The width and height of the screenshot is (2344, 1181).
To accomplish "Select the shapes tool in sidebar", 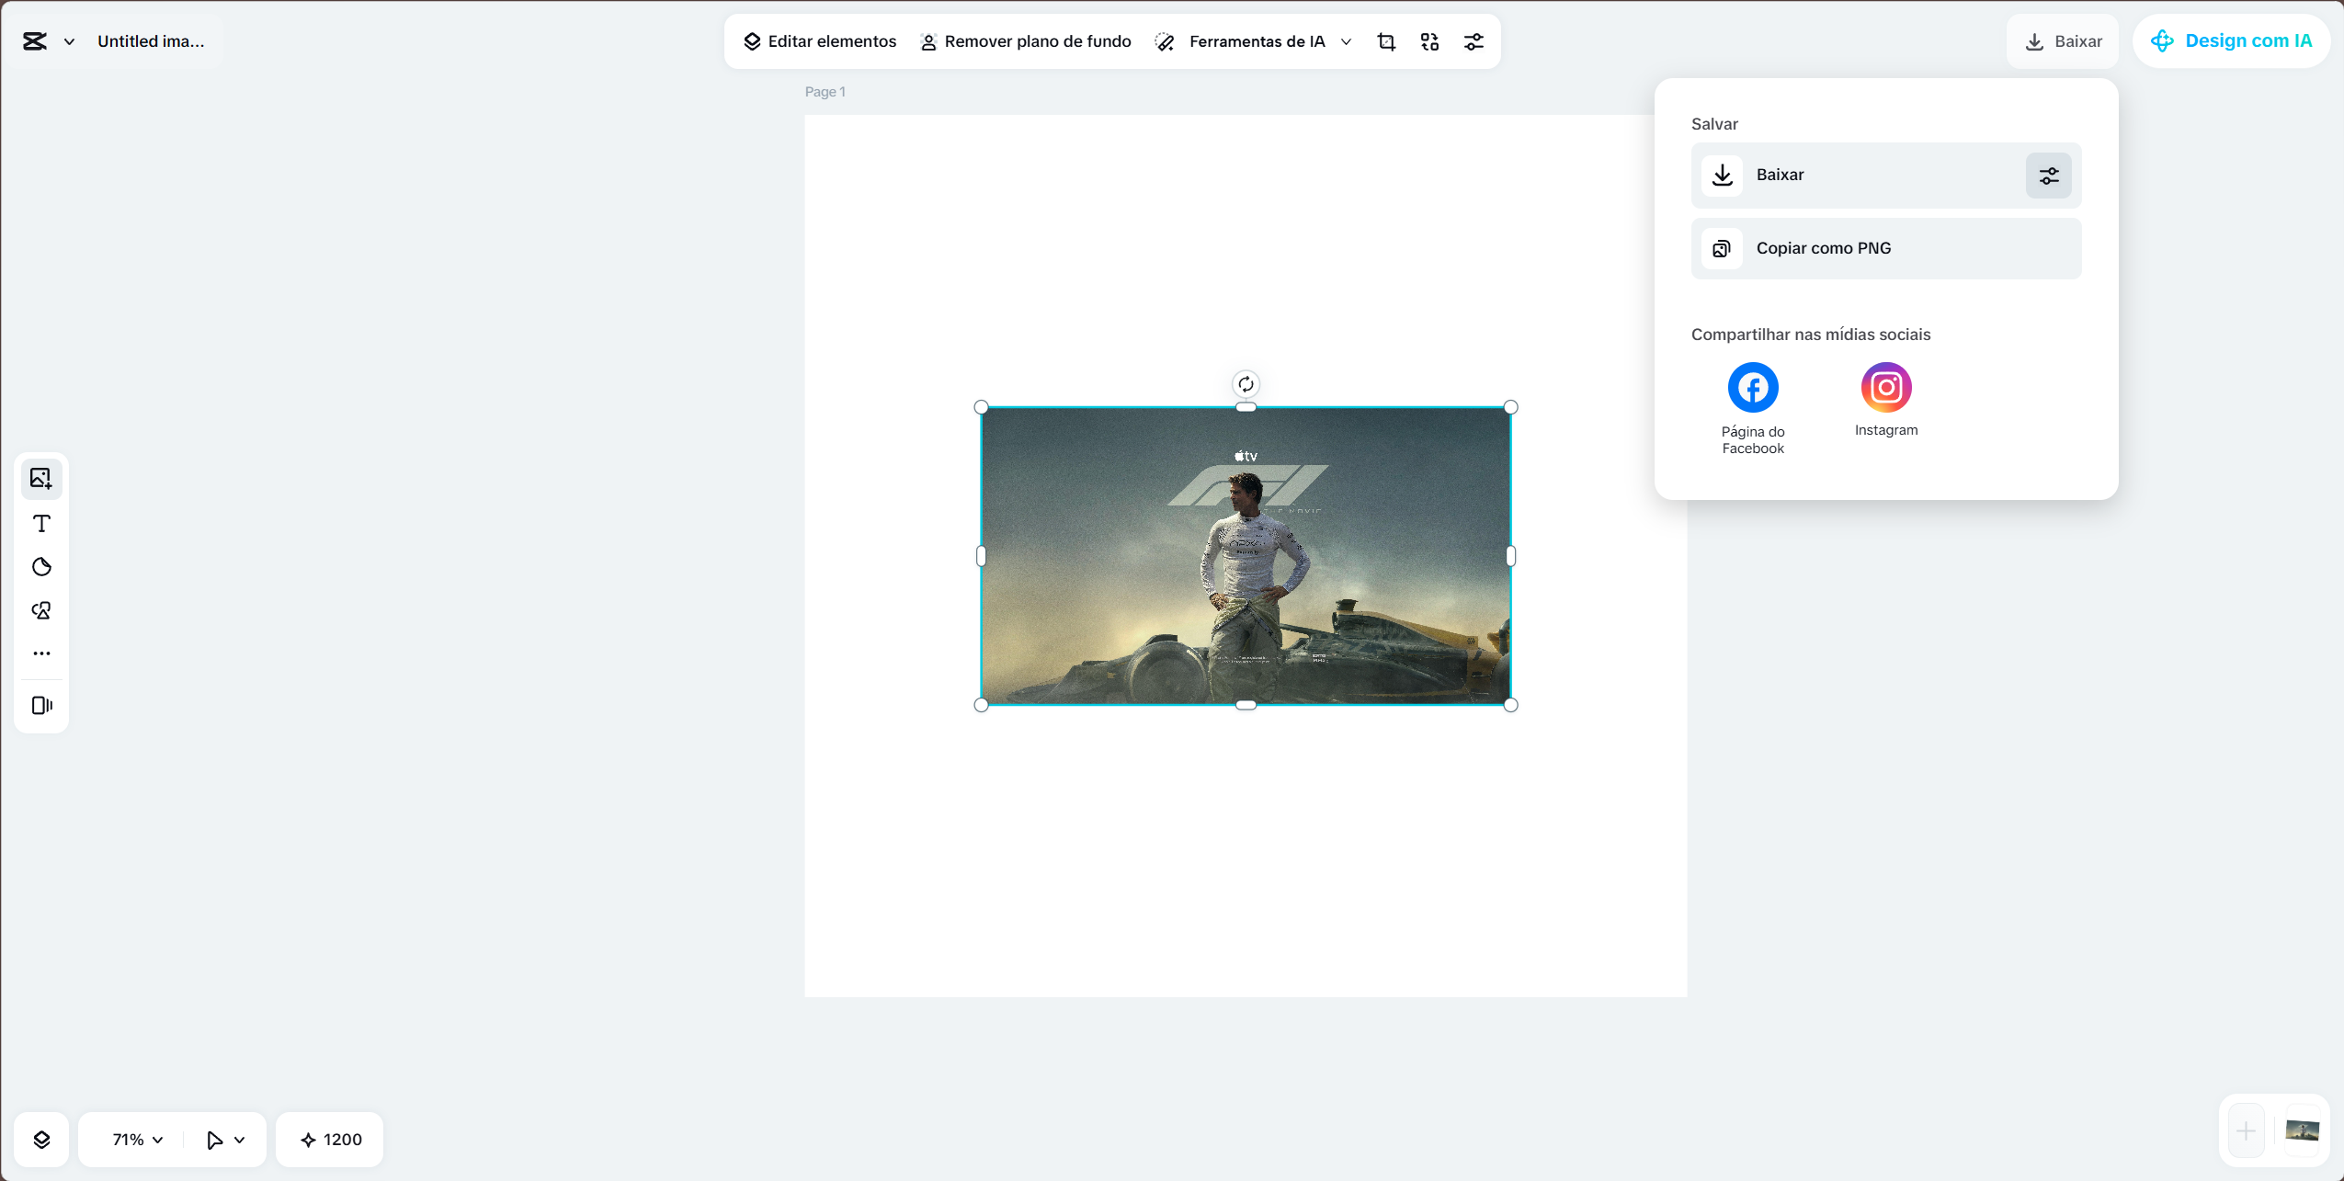I will (41, 610).
